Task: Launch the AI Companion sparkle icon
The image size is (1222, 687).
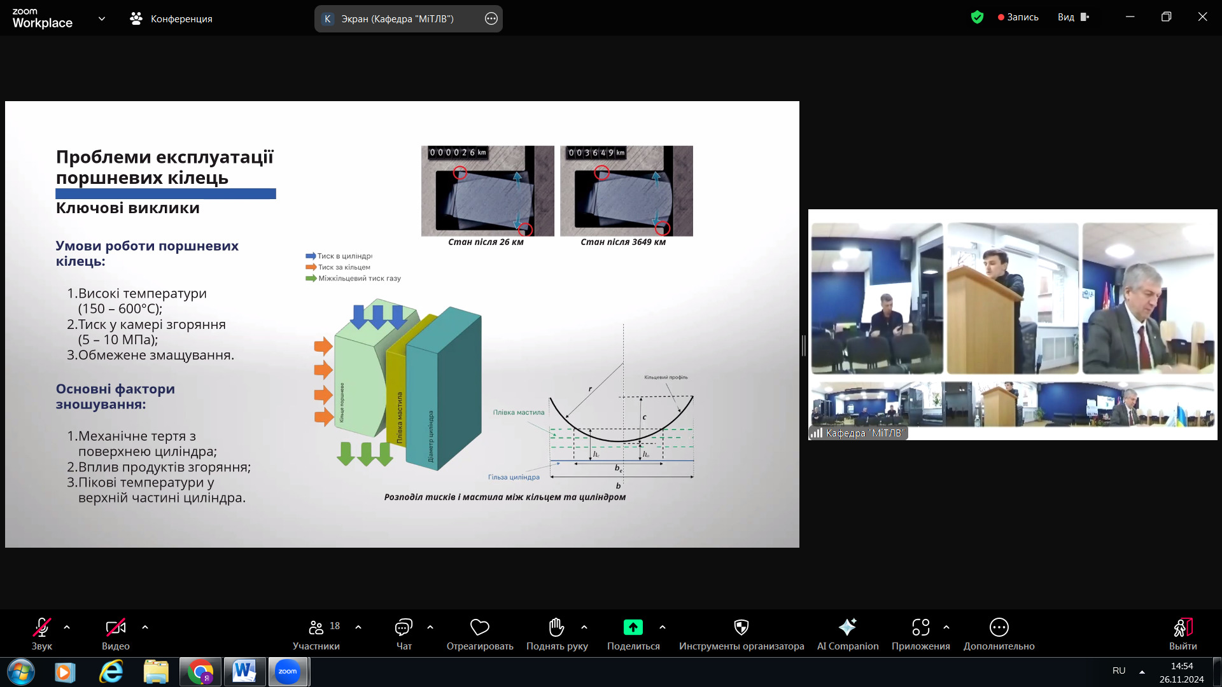Action: tap(847, 627)
